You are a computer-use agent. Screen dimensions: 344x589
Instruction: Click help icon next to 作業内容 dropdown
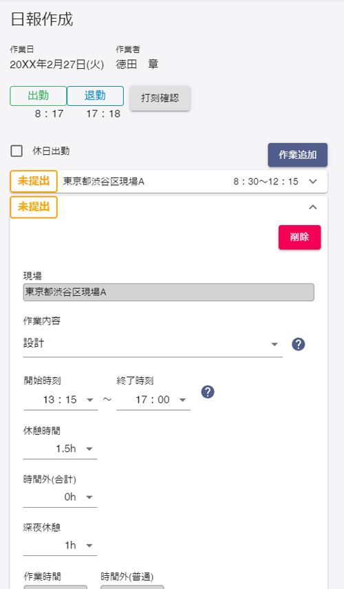click(298, 344)
